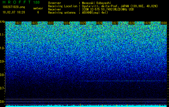The image size is (169, 107).
Task: Click the 1023 time label
Action: click(x=51, y=23)
